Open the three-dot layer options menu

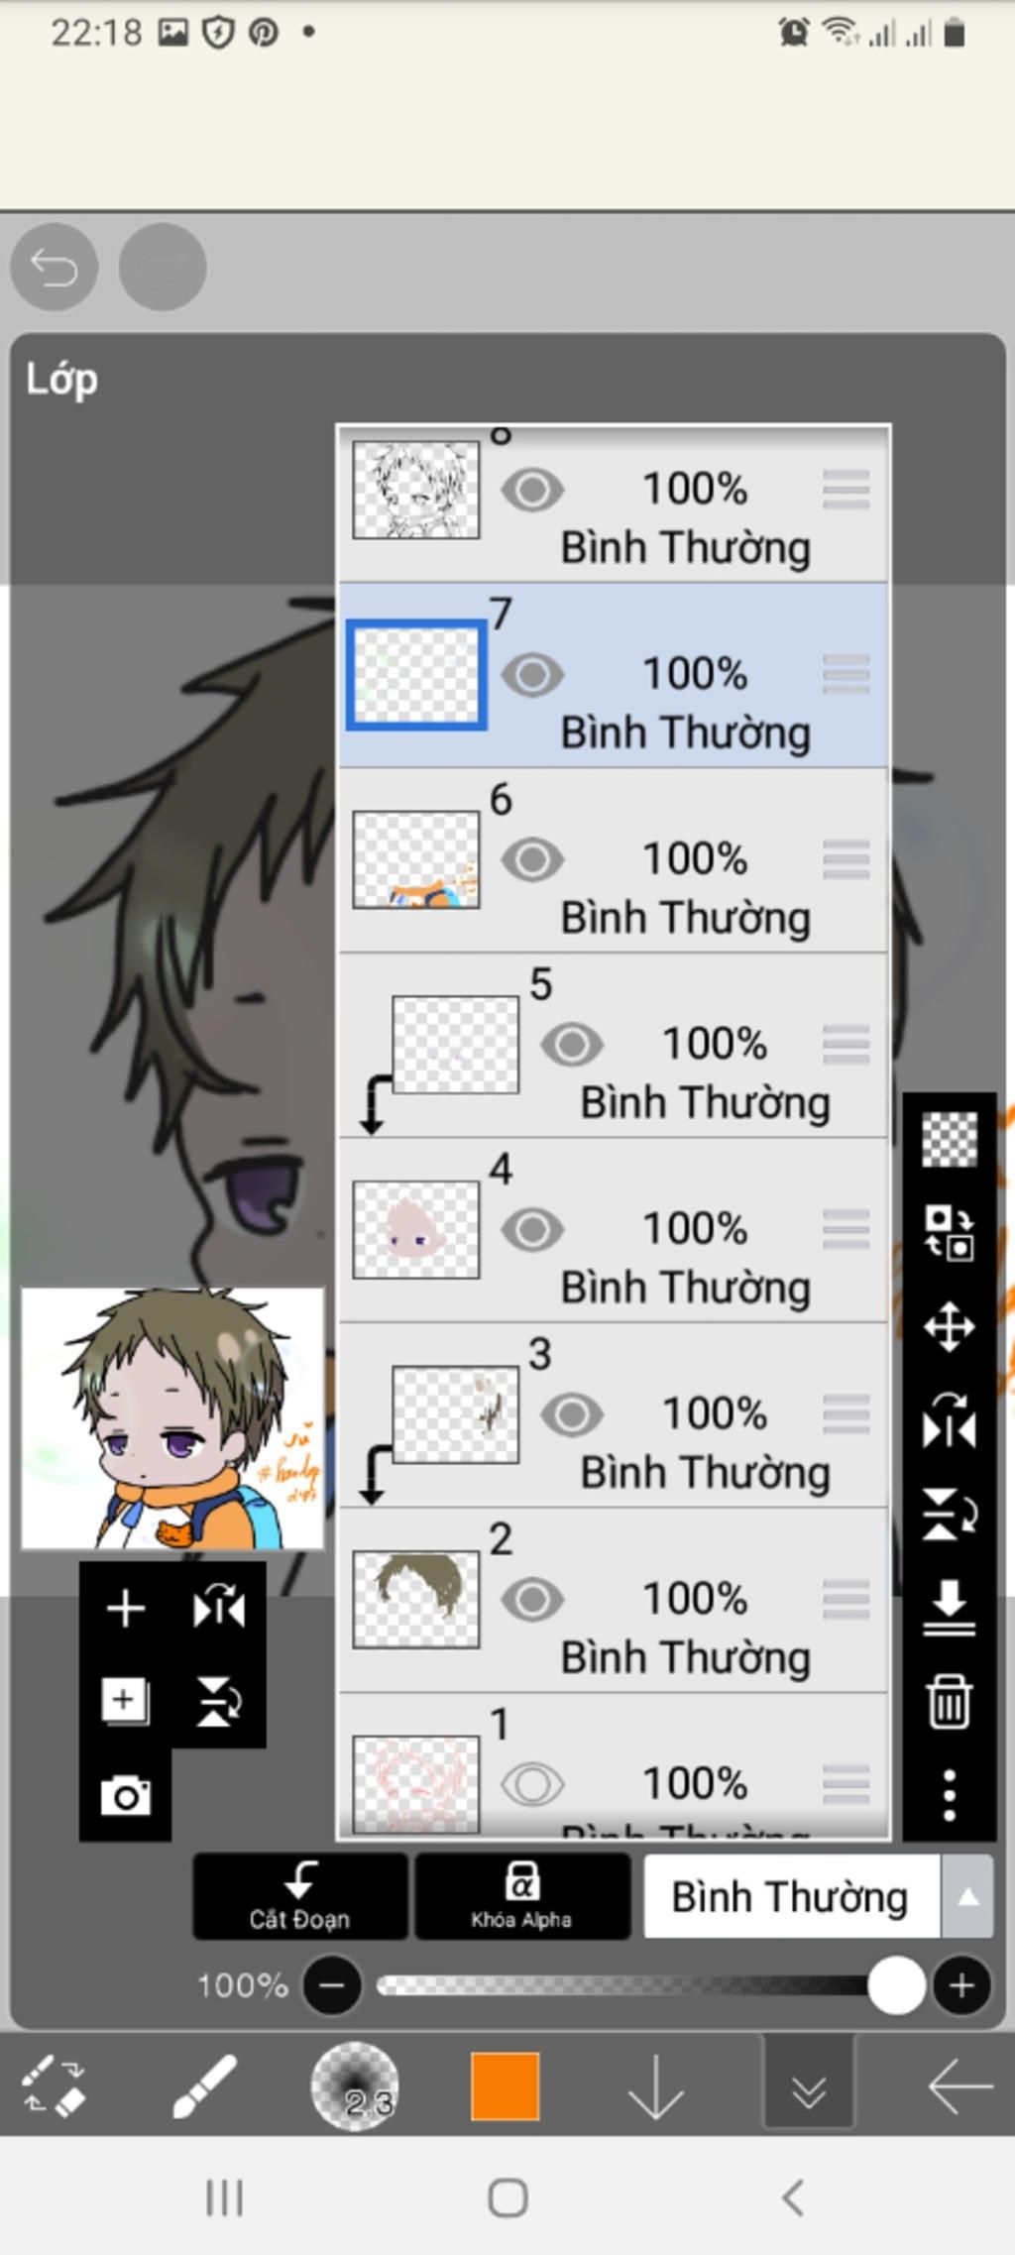point(949,1795)
